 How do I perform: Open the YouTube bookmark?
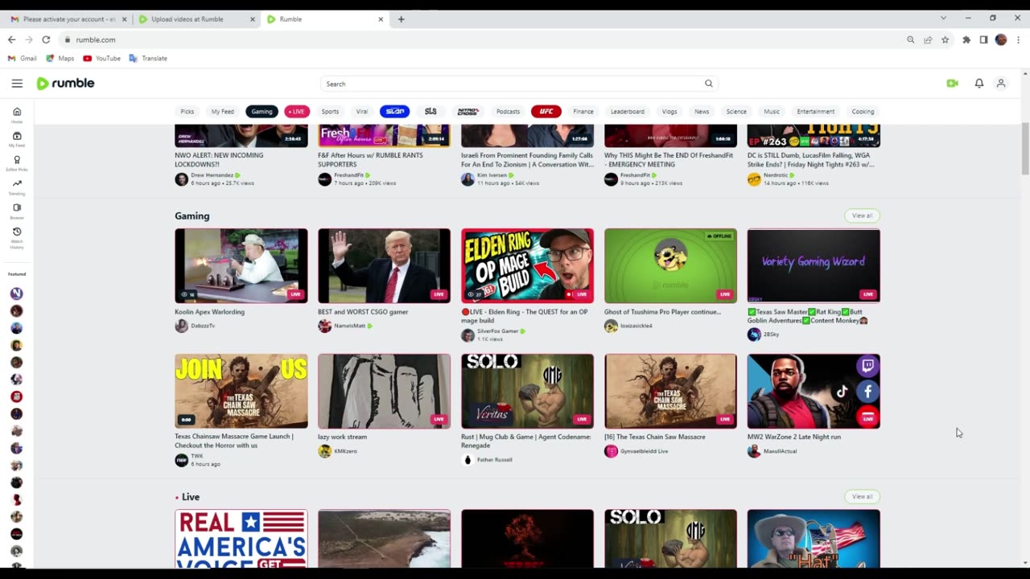coord(101,58)
